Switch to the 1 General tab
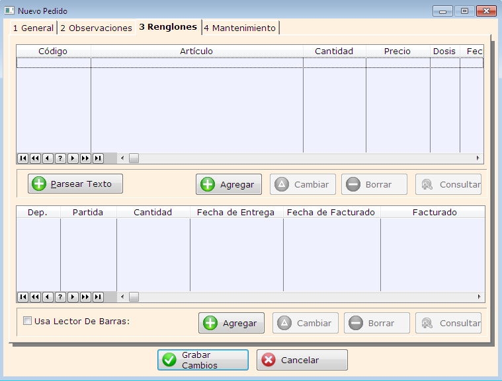Viewport: 502px width, 381px height. coord(33,28)
